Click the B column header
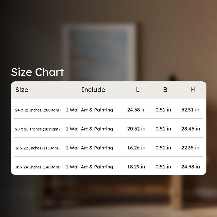Viewport: 217px width, 217px height. (x=165, y=90)
